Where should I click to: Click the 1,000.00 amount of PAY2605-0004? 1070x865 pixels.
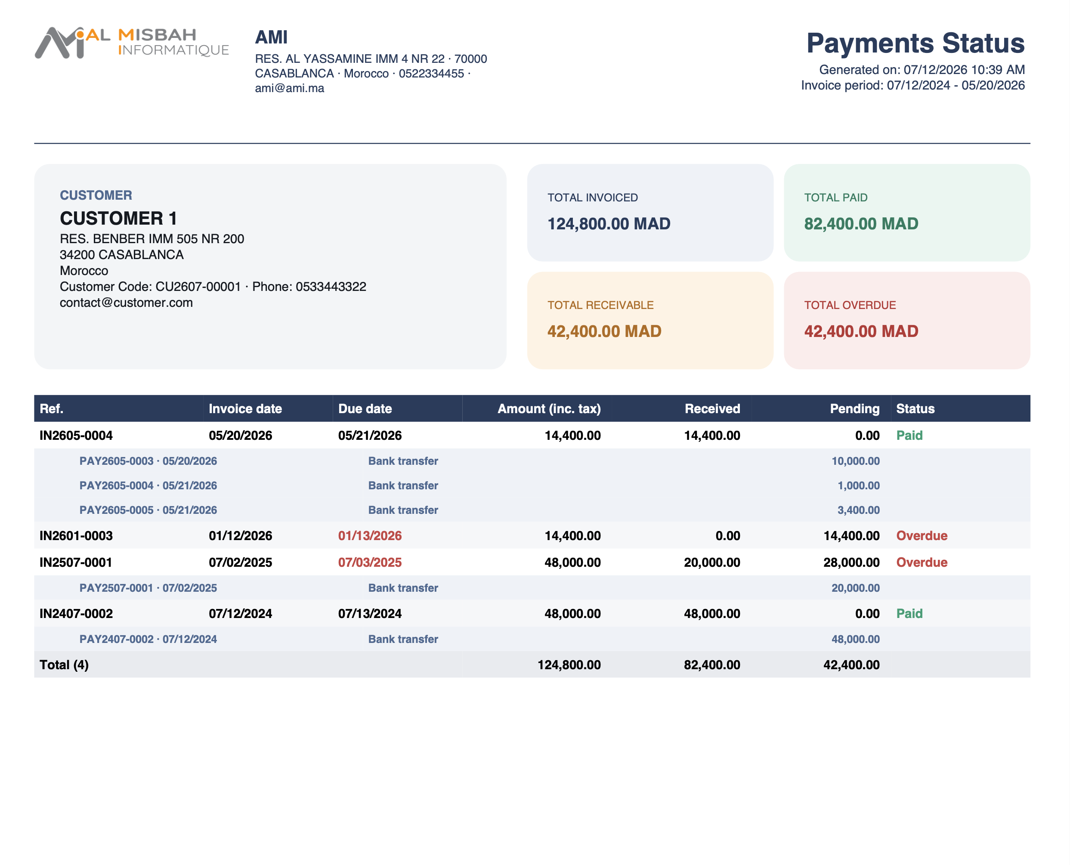pos(858,485)
